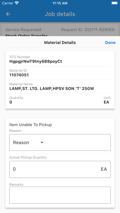Tap the Item Unable To Pickup heading
This screenshot has width=120, height=213.
[31, 125]
